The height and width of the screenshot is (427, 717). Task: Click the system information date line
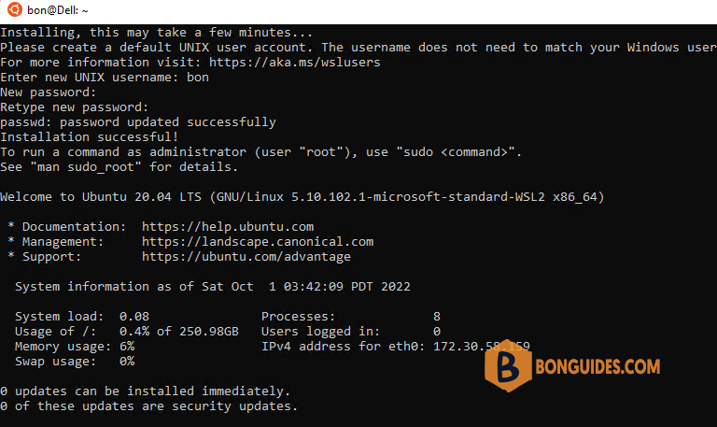pyautogui.click(x=213, y=287)
